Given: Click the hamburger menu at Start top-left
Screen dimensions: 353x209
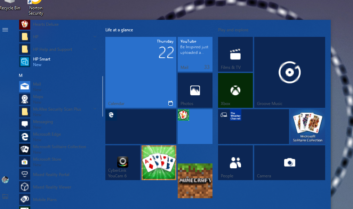Looking at the screenshot, I should point(5,30).
